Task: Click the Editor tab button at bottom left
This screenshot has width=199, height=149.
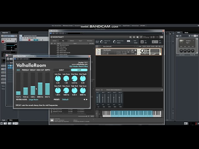Action: pyautogui.click(x=11, y=120)
